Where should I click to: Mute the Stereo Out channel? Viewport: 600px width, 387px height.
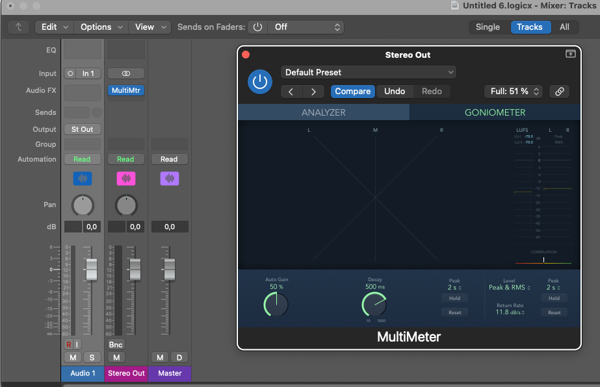click(x=116, y=358)
